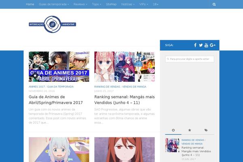Open the Guia de Animes de Abril/Spring/Primavera 2017 title
Viewport: 243px width, 162px height.
pyautogui.click(x=55, y=100)
